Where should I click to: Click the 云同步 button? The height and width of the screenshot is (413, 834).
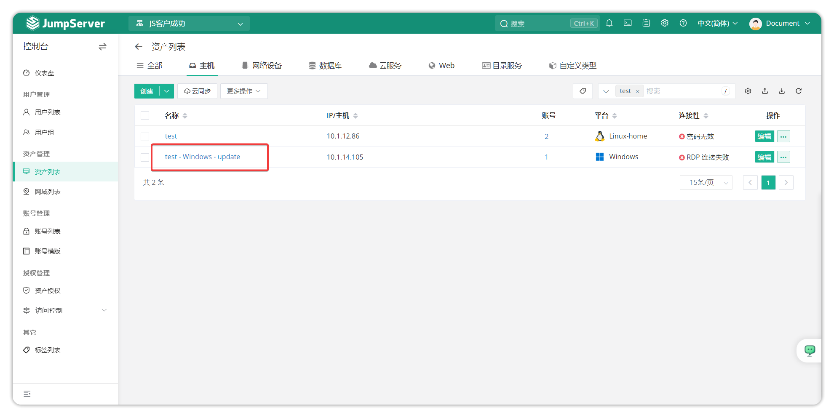click(x=197, y=91)
